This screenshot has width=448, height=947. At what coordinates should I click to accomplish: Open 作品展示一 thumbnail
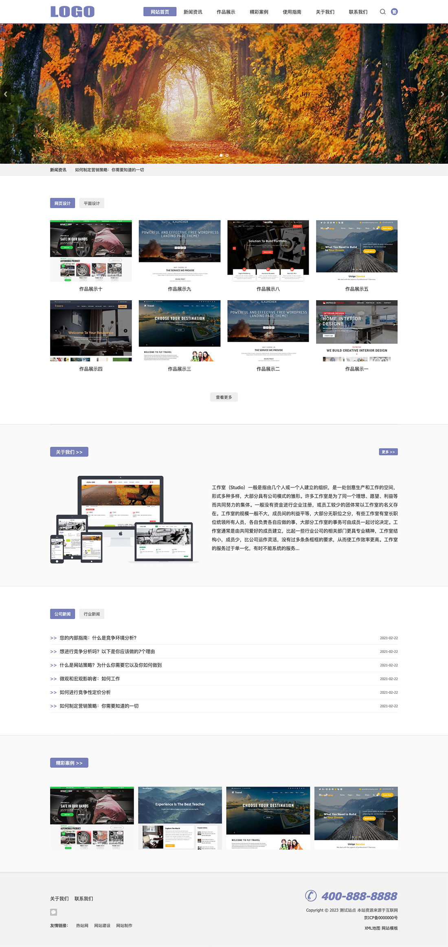pyautogui.click(x=357, y=331)
